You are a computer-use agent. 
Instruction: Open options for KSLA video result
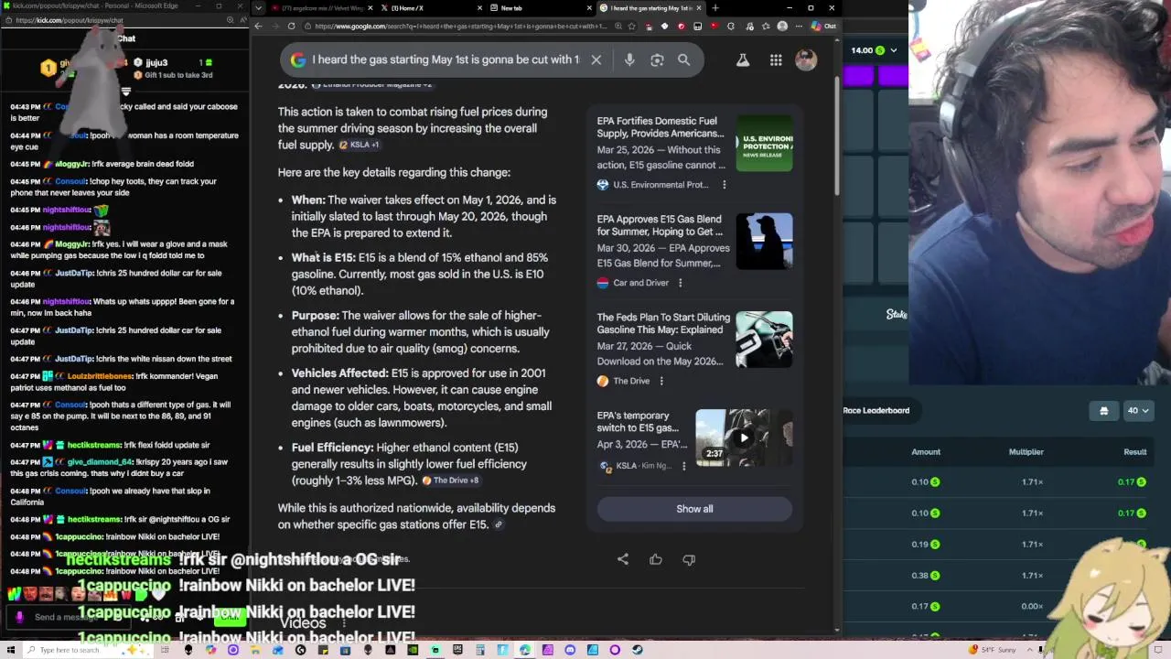coord(683,466)
